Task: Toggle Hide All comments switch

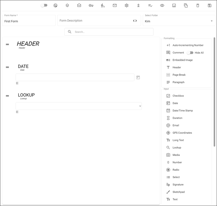Action: (x=190, y=53)
